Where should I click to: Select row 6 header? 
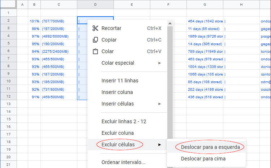8,51
